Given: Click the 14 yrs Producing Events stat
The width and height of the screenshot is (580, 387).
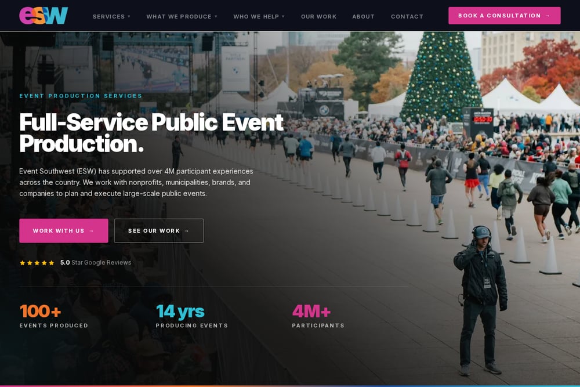Looking at the screenshot, I should pos(191,316).
